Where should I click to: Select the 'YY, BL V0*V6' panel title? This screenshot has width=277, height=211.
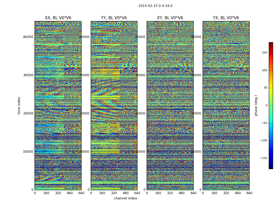[x=114, y=18]
